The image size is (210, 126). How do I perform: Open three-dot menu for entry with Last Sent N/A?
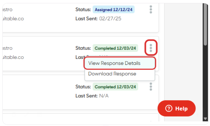pos(151,87)
